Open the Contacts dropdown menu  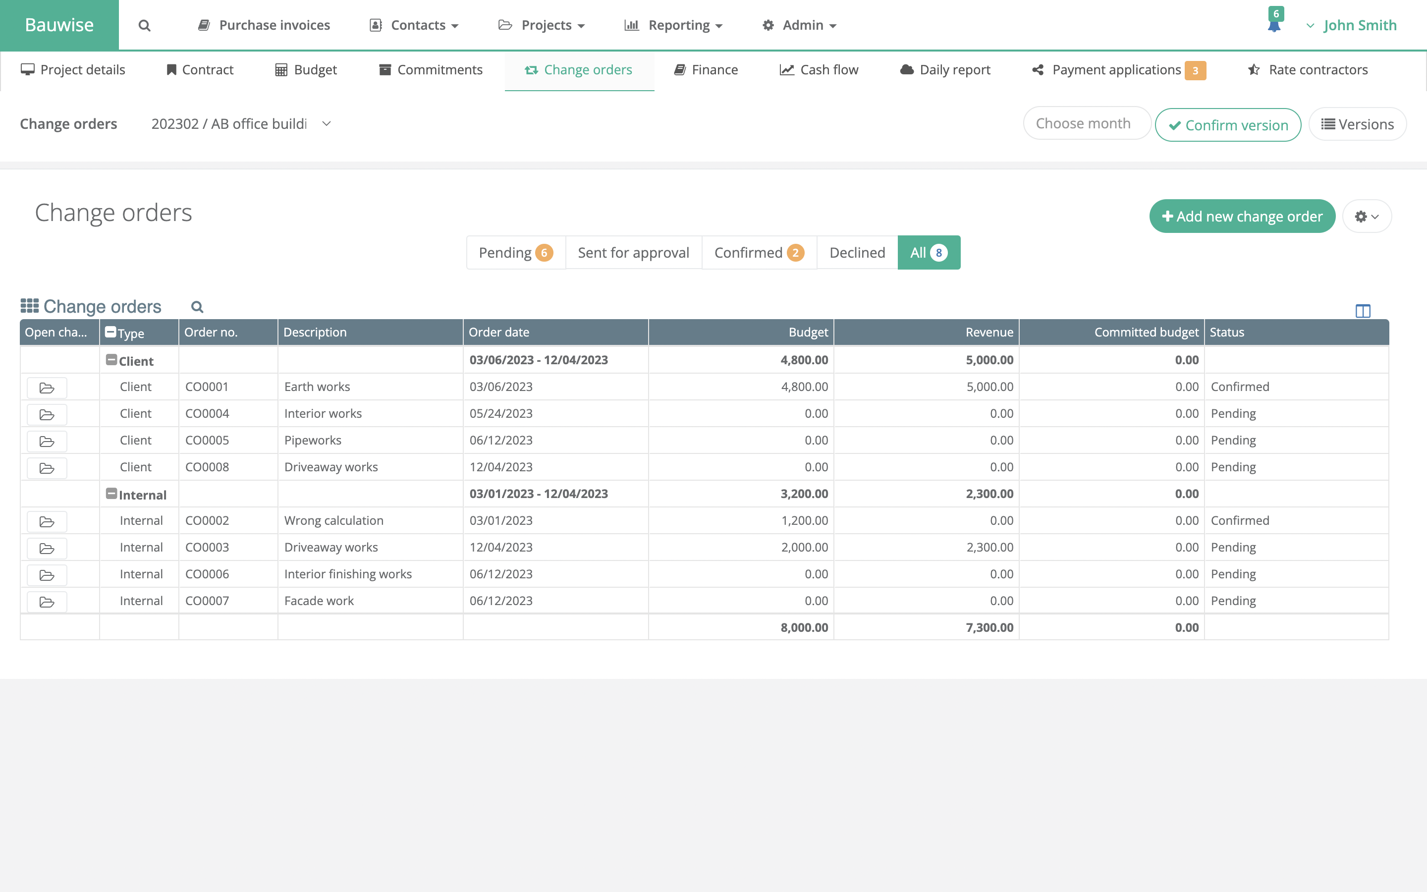point(415,25)
